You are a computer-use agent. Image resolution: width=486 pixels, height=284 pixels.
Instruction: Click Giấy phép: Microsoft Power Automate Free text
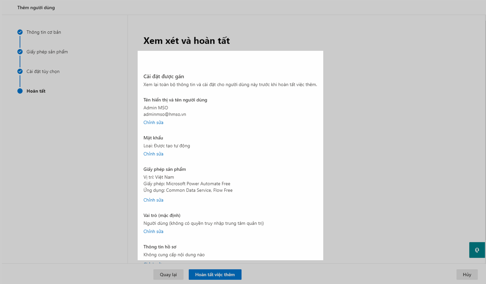[x=187, y=184]
